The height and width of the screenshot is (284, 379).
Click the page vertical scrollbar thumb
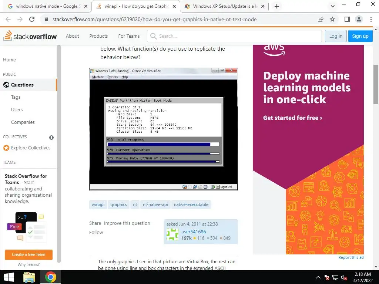point(376,84)
